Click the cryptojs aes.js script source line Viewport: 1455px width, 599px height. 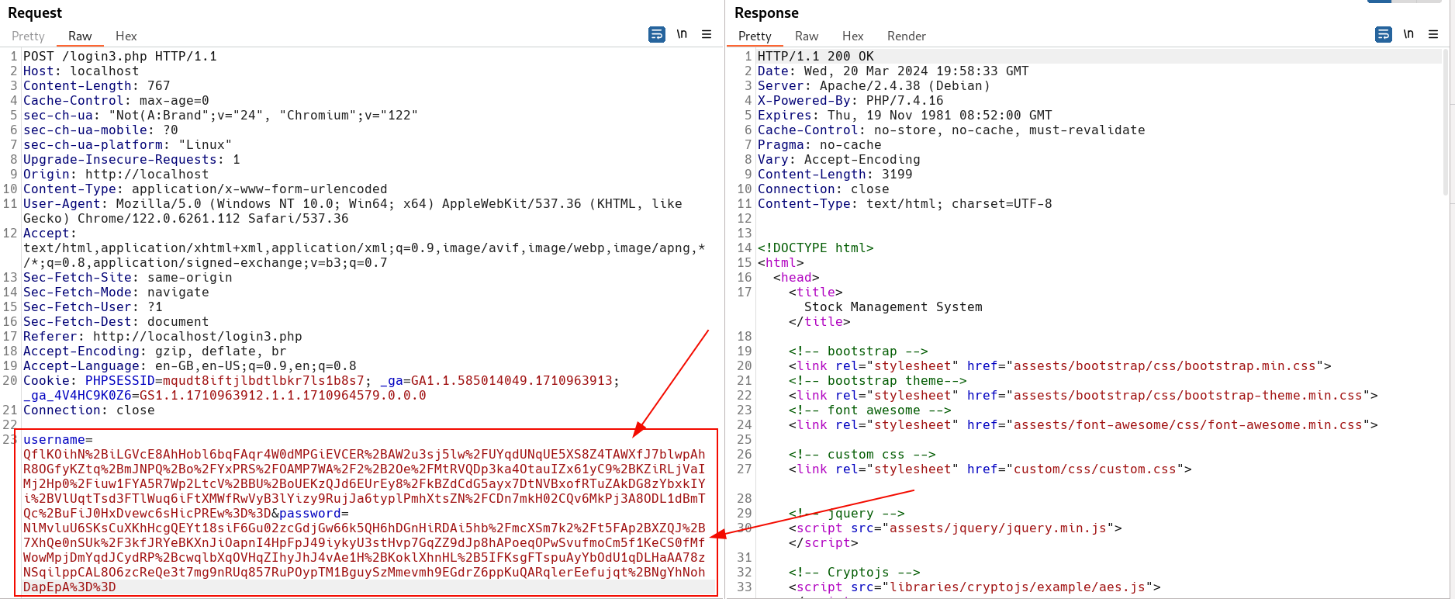[975, 587]
